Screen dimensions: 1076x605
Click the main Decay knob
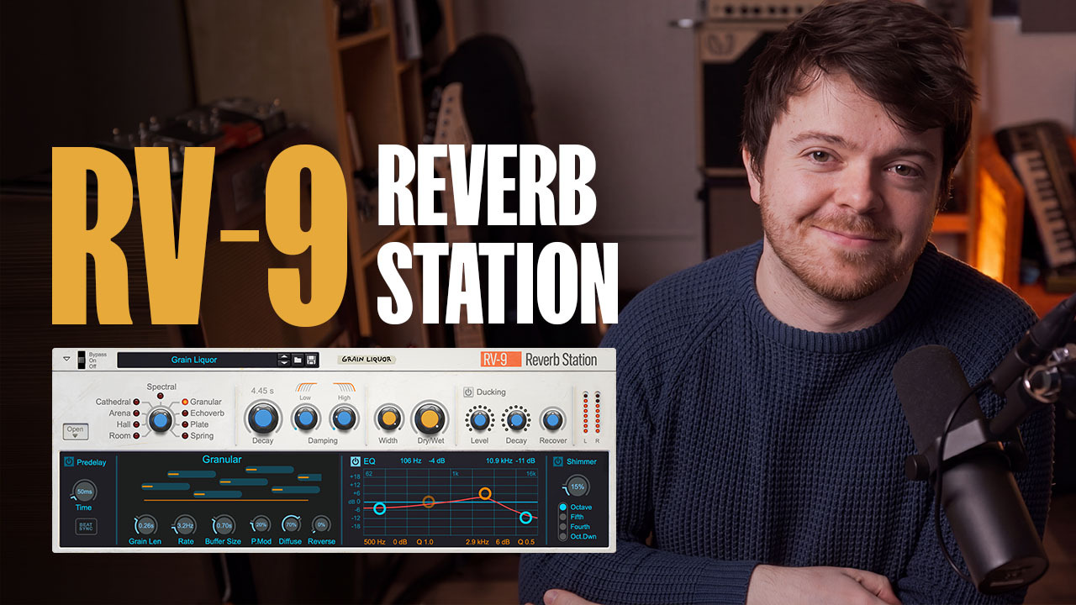[263, 418]
